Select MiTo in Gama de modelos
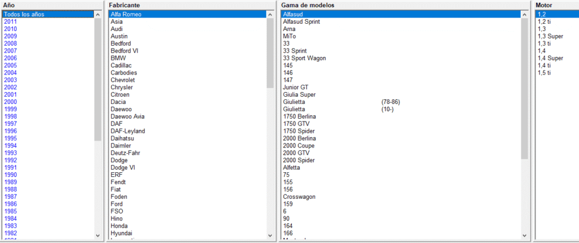 (289, 36)
